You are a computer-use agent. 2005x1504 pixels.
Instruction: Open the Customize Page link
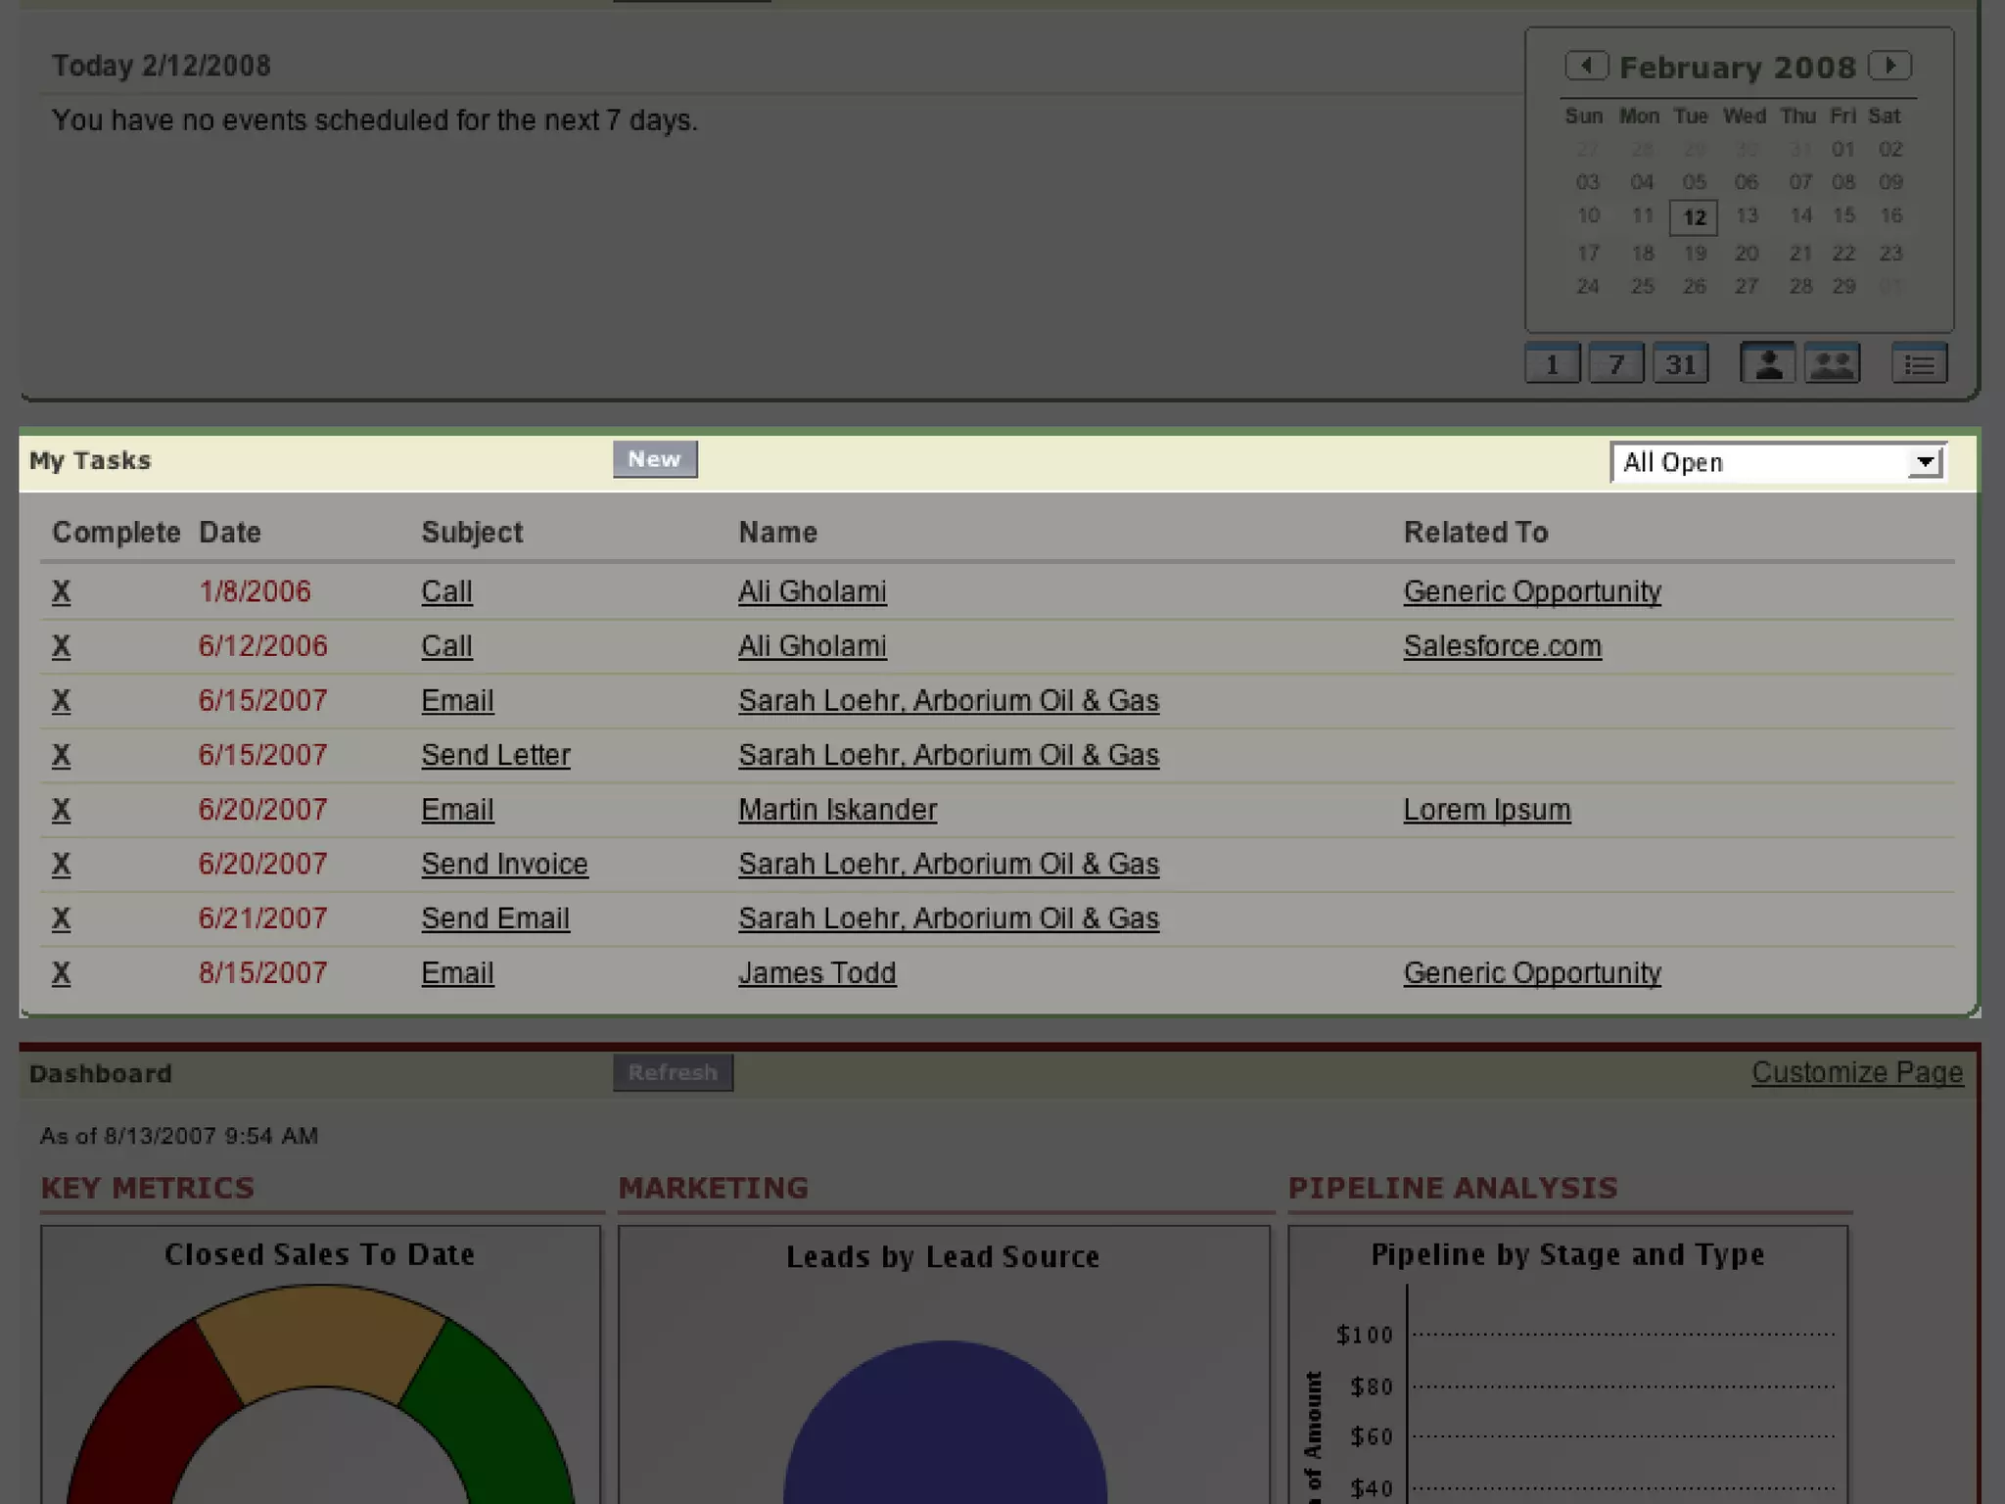(1856, 1072)
